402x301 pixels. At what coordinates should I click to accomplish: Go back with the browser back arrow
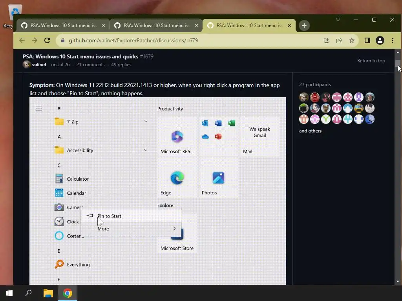click(x=22, y=40)
